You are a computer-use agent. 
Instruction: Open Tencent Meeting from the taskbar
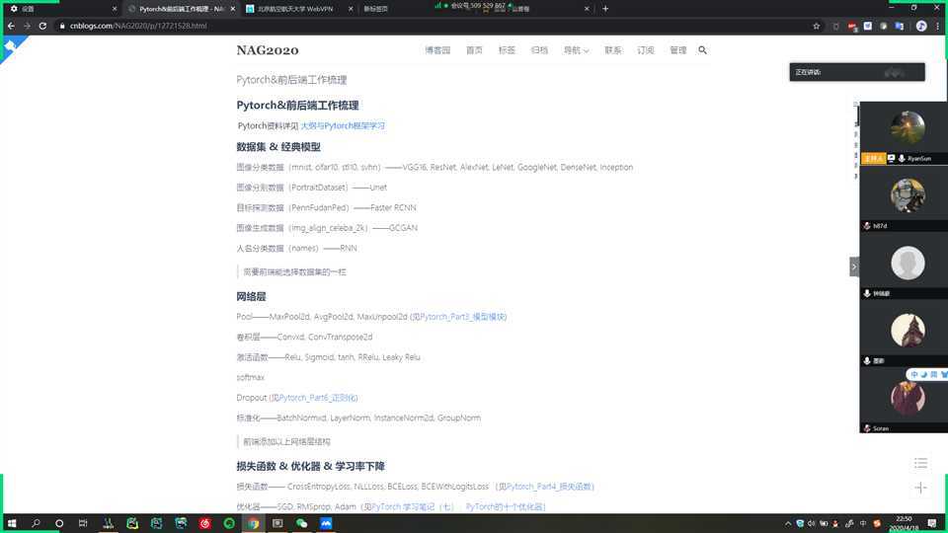(x=326, y=523)
